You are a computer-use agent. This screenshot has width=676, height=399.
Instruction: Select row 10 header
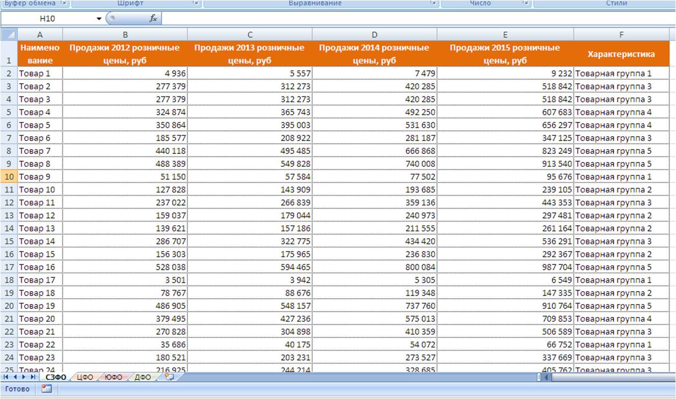pos(9,176)
